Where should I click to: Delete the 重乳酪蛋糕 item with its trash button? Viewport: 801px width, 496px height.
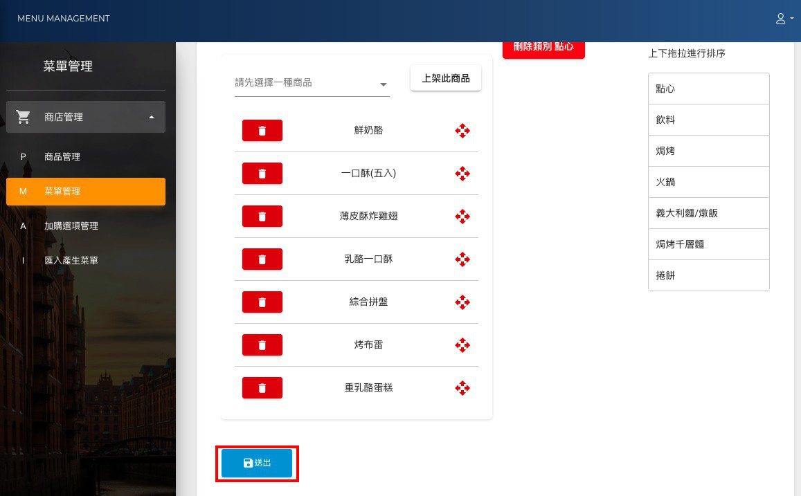point(262,388)
